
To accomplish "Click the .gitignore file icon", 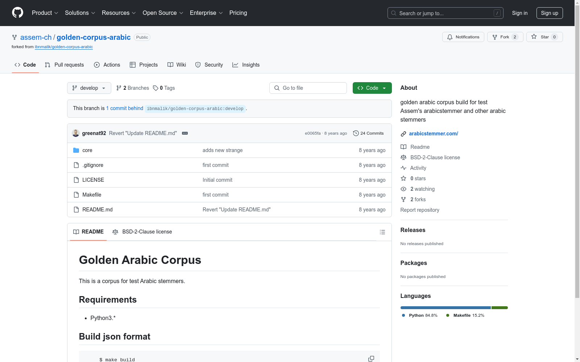I will [76, 165].
